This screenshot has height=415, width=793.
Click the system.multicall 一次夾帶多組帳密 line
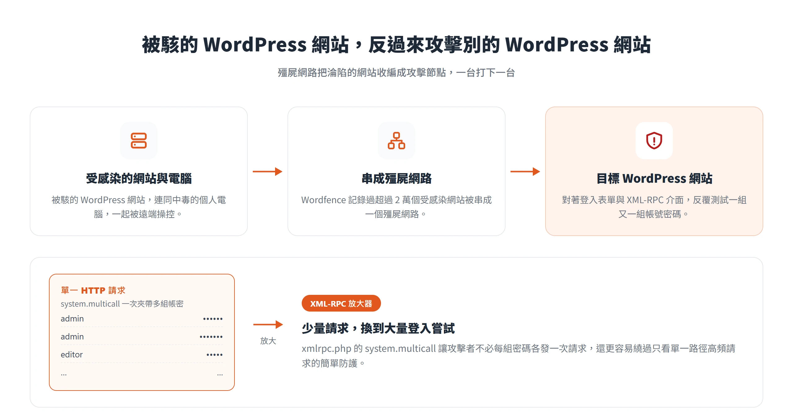[x=122, y=304]
